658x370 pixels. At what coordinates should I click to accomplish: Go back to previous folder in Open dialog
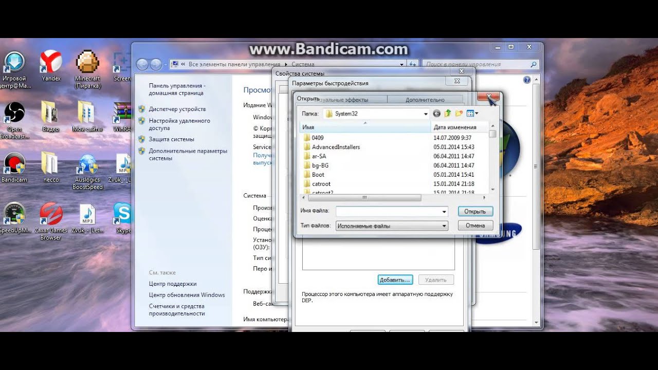[x=437, y=114]
